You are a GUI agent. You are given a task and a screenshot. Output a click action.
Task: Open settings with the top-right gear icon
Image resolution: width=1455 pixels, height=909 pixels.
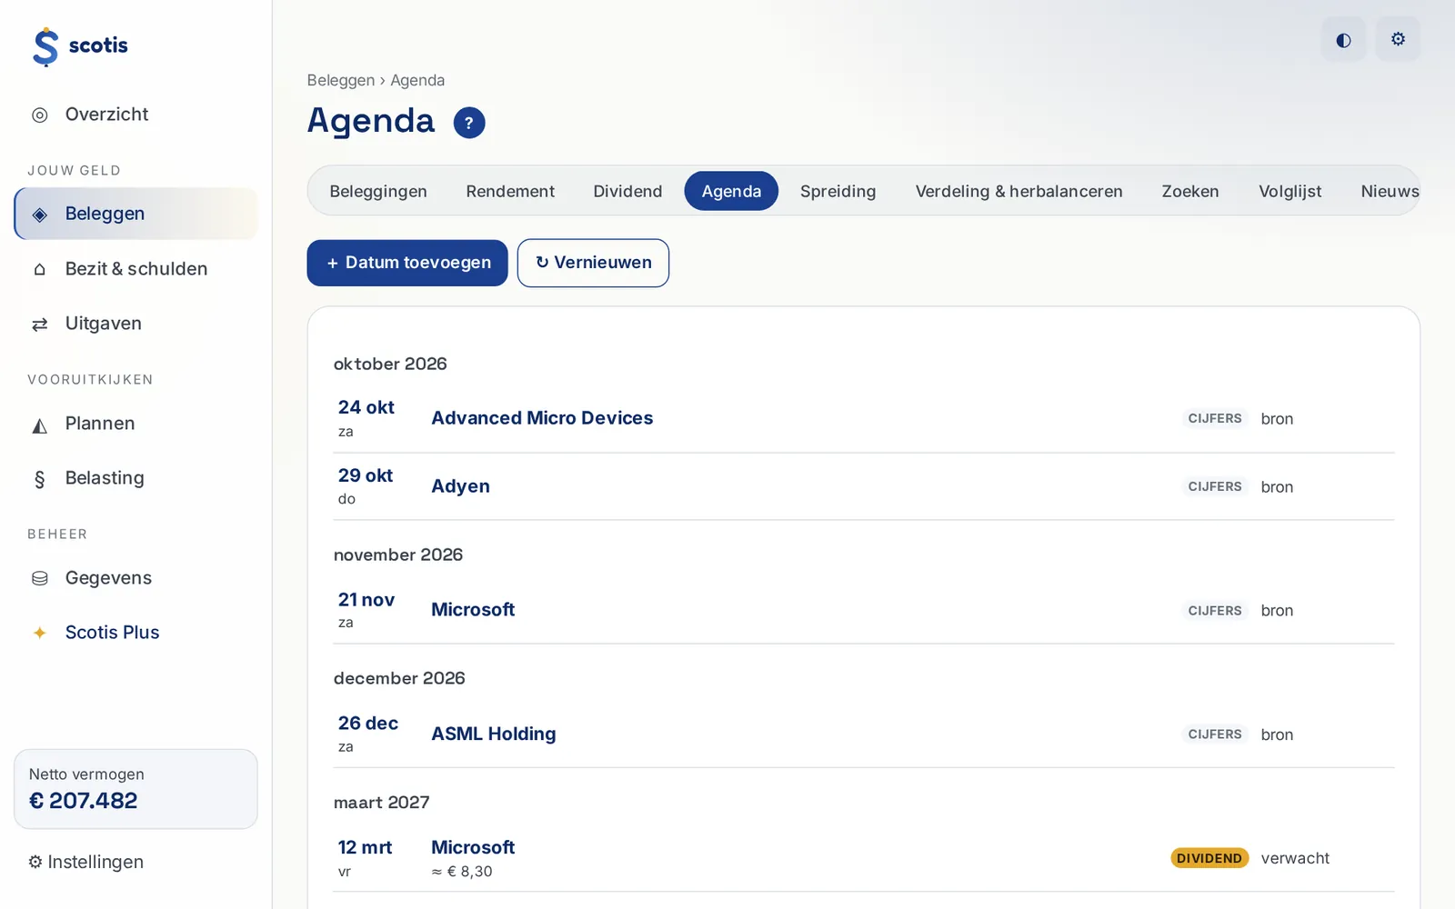click(x=1398, y=39)
